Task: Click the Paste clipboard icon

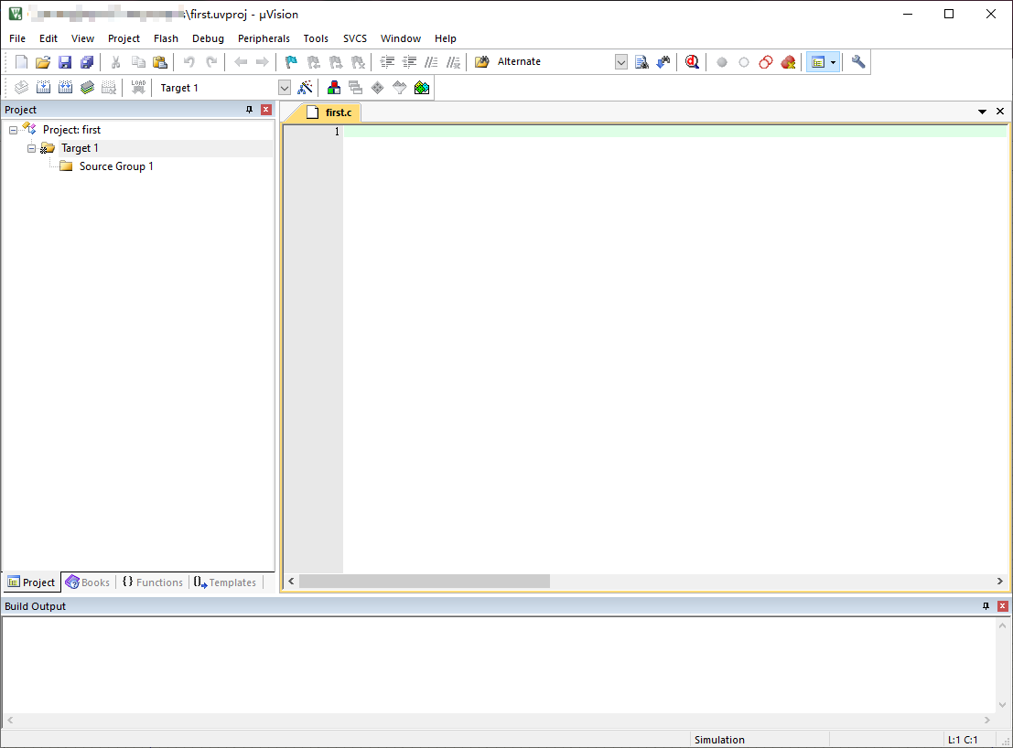Action: point(159,62)
